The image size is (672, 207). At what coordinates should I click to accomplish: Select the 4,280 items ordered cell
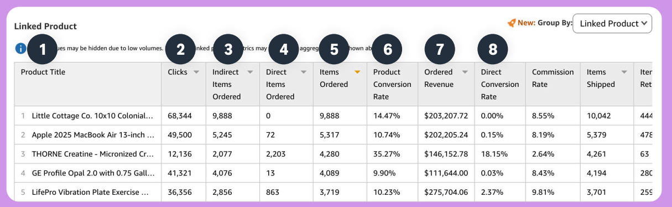(340, 154)
